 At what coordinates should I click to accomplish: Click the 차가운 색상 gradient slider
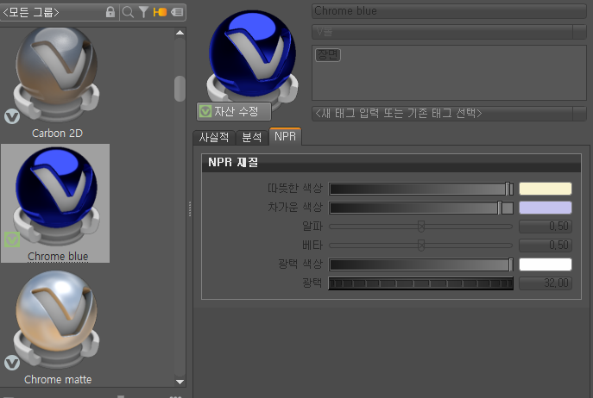[421, 208]
